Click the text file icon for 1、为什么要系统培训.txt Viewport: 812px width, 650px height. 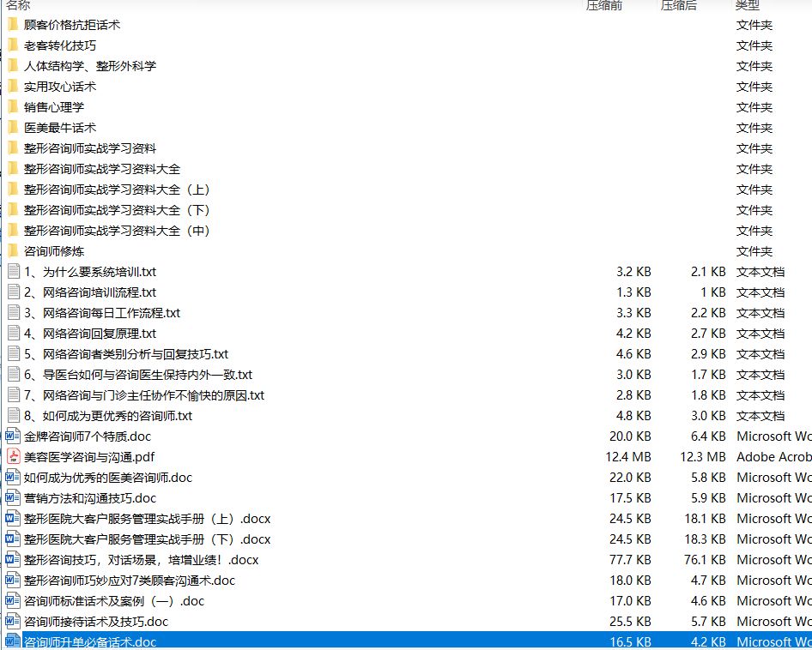pos(12,272)
